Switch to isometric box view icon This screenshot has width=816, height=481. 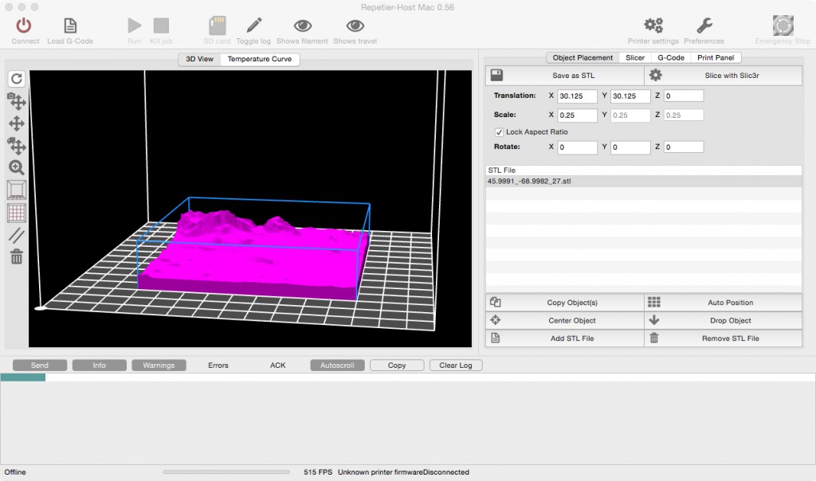[x=17, y=190]
